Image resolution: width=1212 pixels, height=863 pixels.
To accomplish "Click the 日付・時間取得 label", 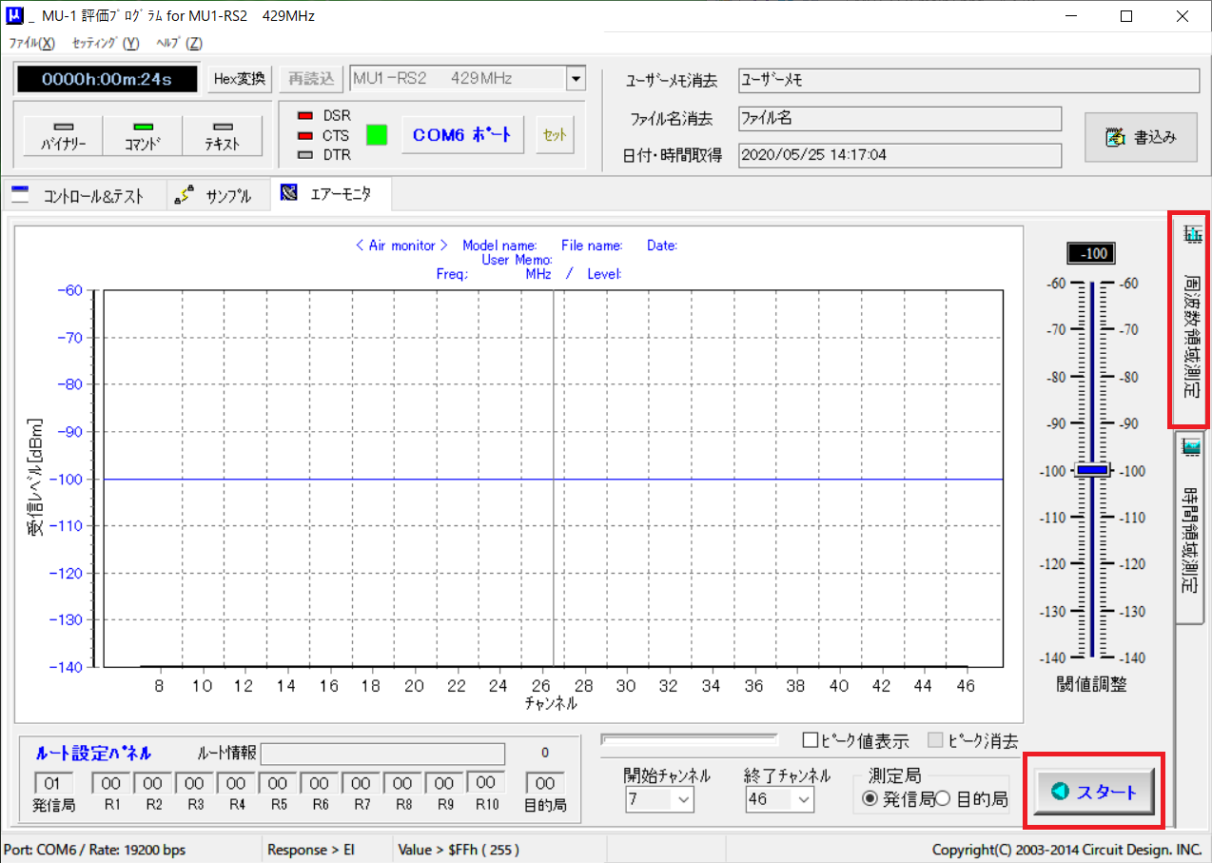I will (x=672, y=155).
